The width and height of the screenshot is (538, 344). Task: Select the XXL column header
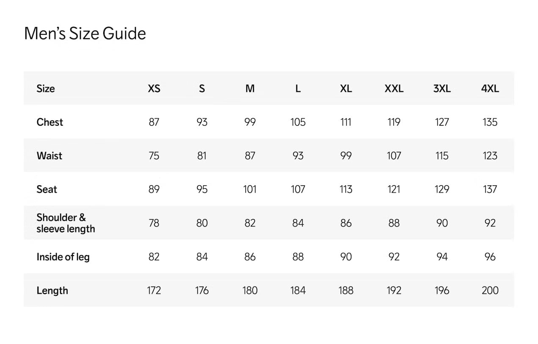pos(394,88)
